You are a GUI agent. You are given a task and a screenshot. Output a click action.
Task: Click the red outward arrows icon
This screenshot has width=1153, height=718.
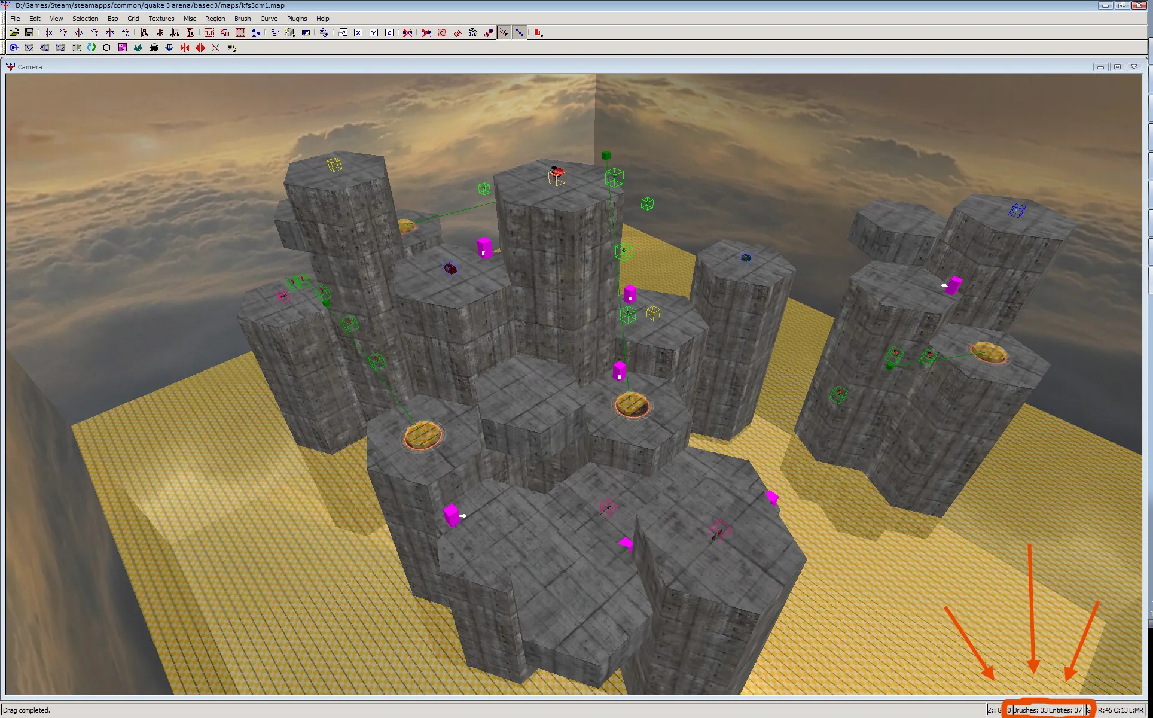click(x=200, y=48)
